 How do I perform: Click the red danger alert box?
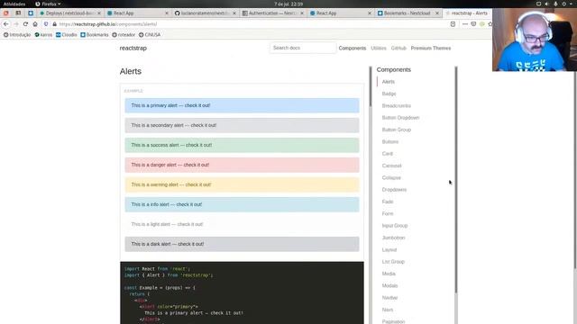(242, 165)
